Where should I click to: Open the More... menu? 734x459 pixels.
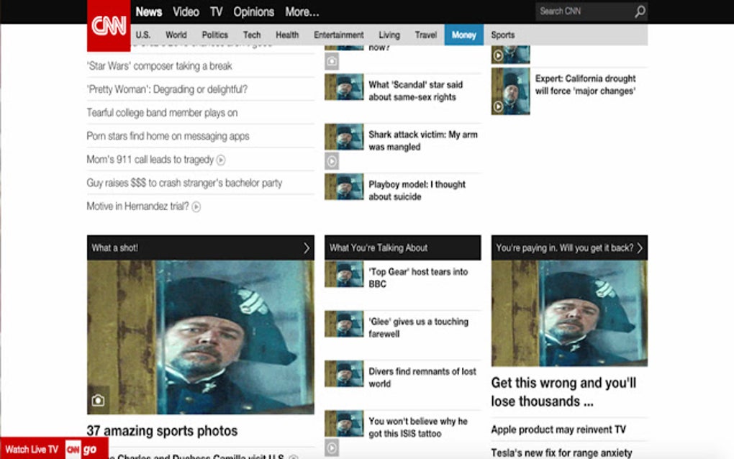[x=302, y=12]
